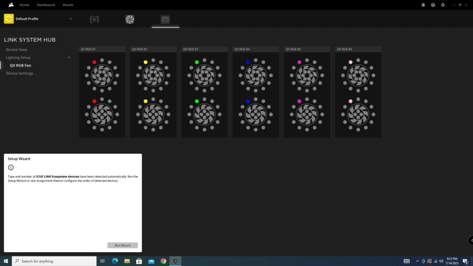Screen dimensions: 473x266
Task: Click the Windows search box
Action: pyautogui.click(x=53, y=261)
